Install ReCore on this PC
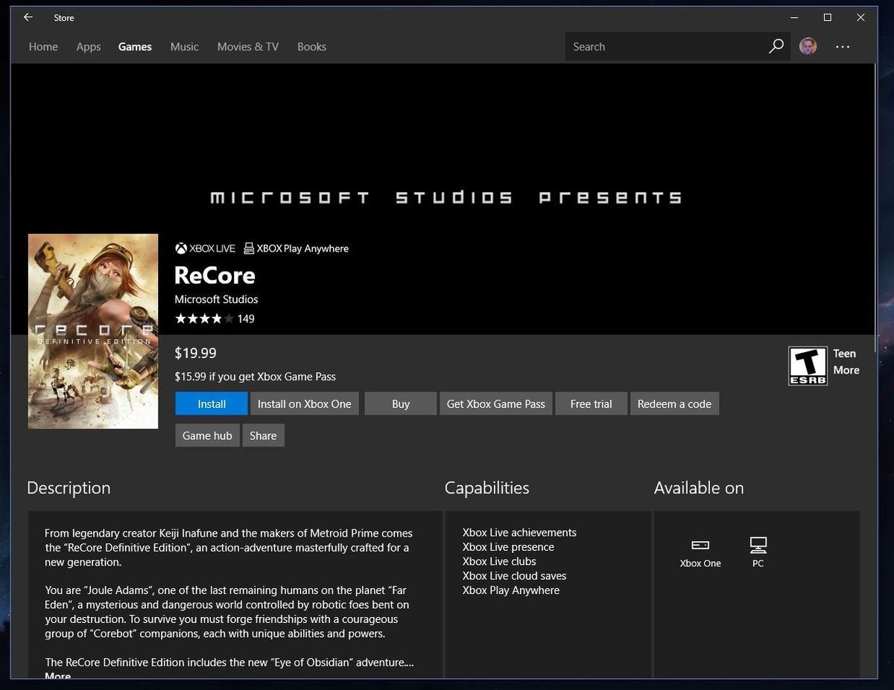This screenshot has height=690, width=894. click(211, 403)
